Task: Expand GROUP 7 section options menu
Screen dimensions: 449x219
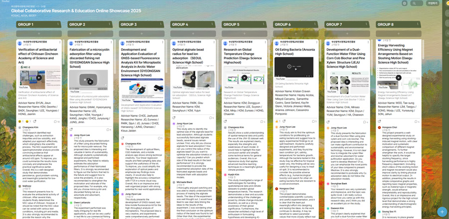Action: [368, 24]
